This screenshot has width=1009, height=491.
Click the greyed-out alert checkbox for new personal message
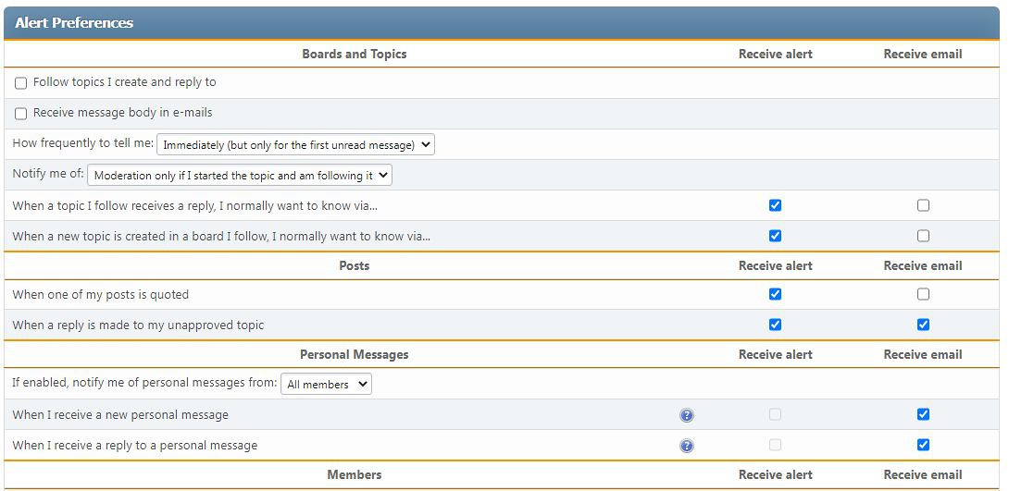[x=775, y=414]
